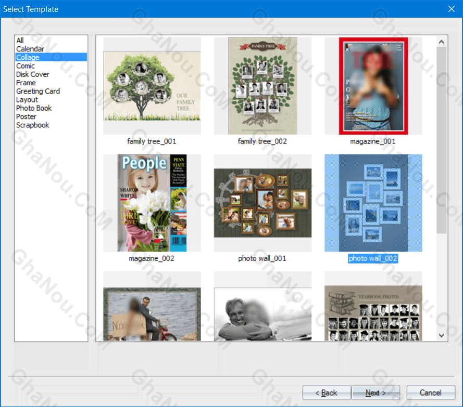
Task: Click the Next button to proceed
Action: pyautogui.click(x=376, y=392)
